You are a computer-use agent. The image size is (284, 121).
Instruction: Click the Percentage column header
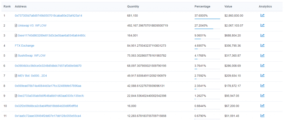click(x=202, y=6)
